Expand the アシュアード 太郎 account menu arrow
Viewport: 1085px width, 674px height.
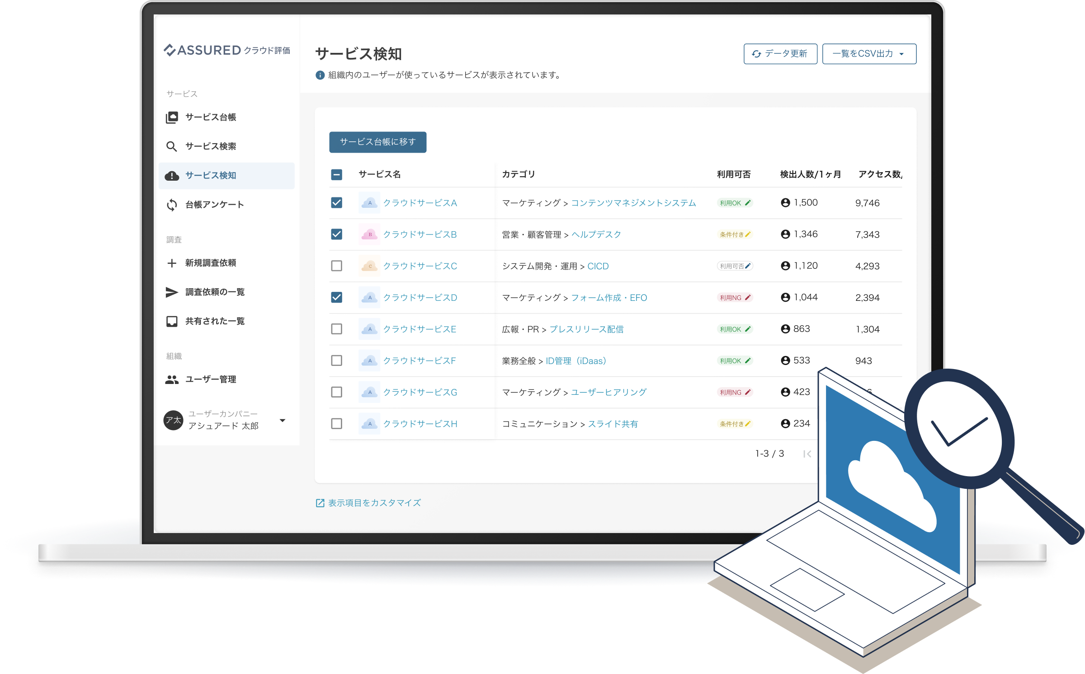(283, 421)
